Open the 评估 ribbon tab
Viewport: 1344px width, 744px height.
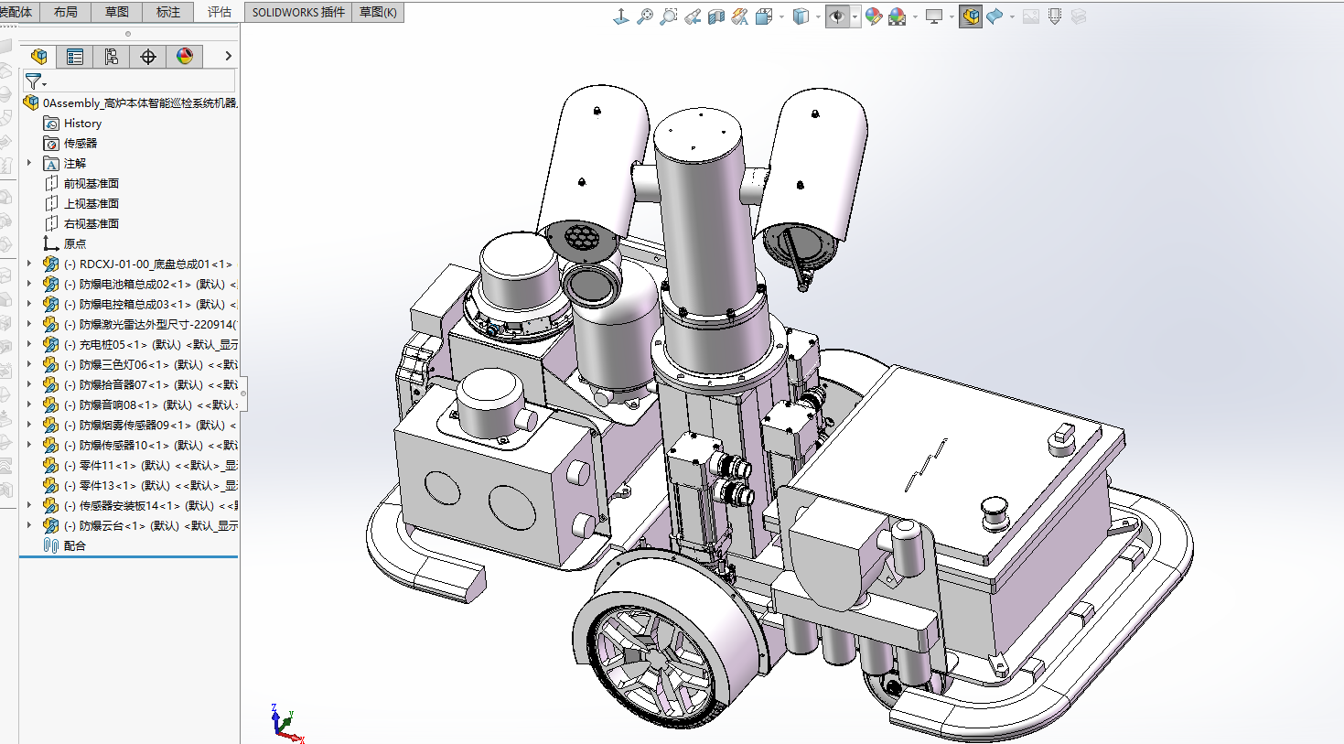click(220, 12)
